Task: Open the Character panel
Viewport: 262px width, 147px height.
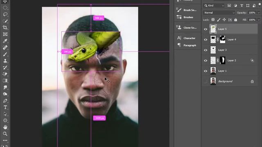Action: [186, 38]
